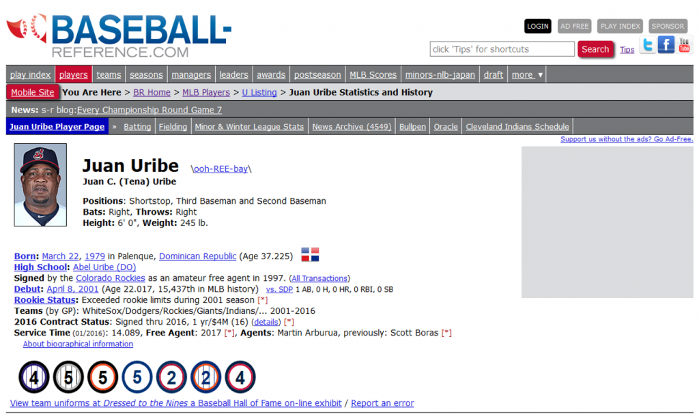Click the PLAY INDEX button
Viewport: 699px width, 414px height.
click(x=620, y=27)
